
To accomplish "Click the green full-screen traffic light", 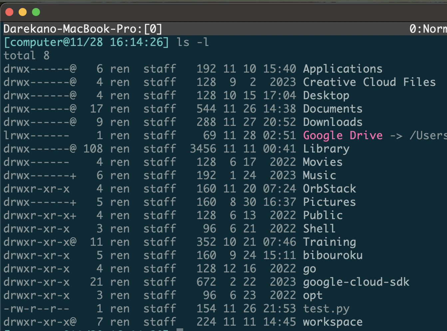I will (36, 11).
